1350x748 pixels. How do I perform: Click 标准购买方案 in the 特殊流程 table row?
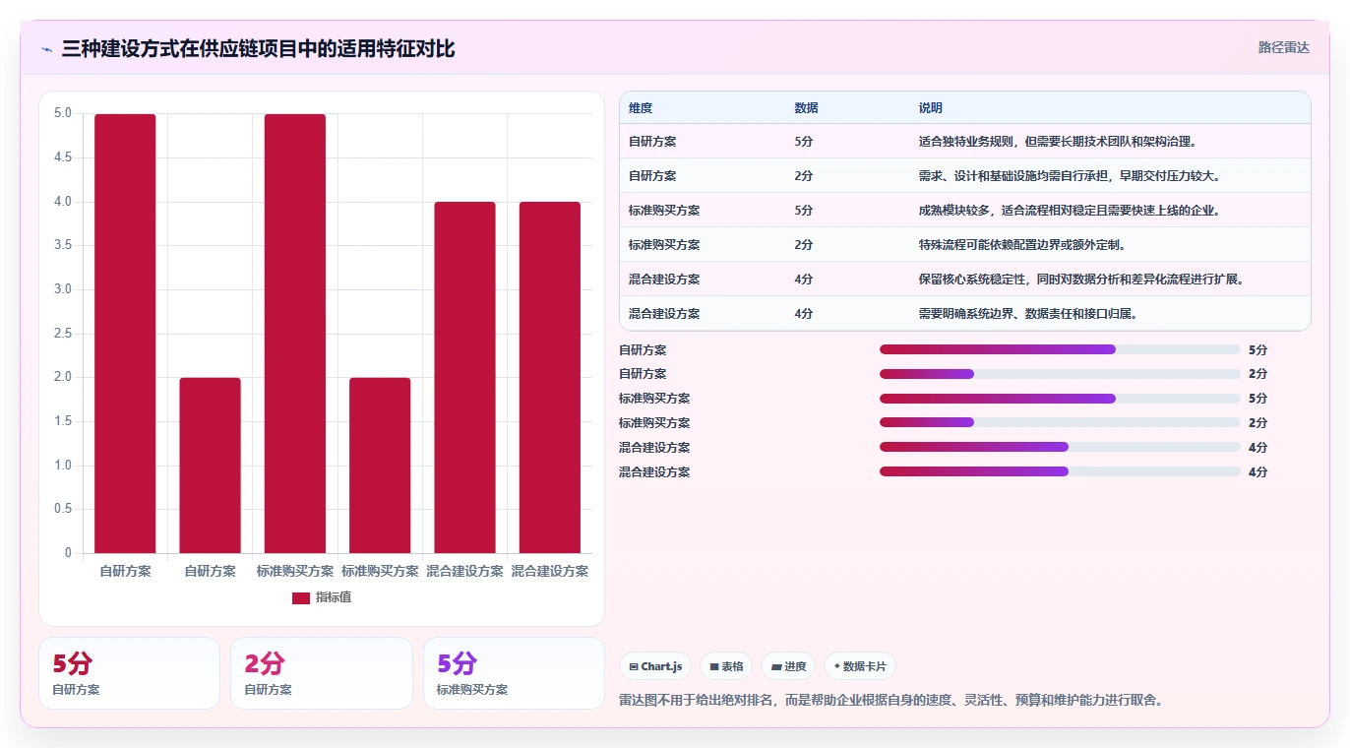pyautogui.click(x=664, y=245)
